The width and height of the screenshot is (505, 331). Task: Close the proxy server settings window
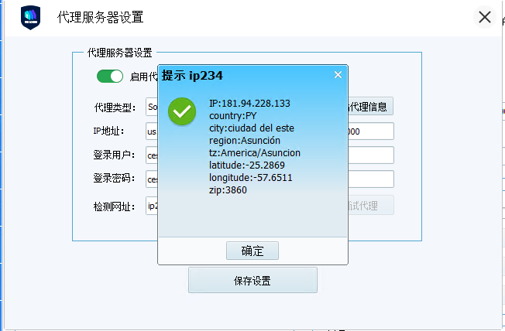pyautogui.click(x=485, y=17)
